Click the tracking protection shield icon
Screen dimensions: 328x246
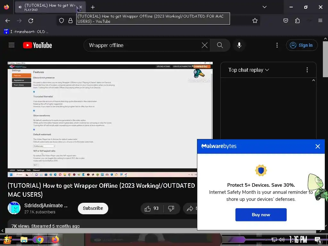click(61, 20)
